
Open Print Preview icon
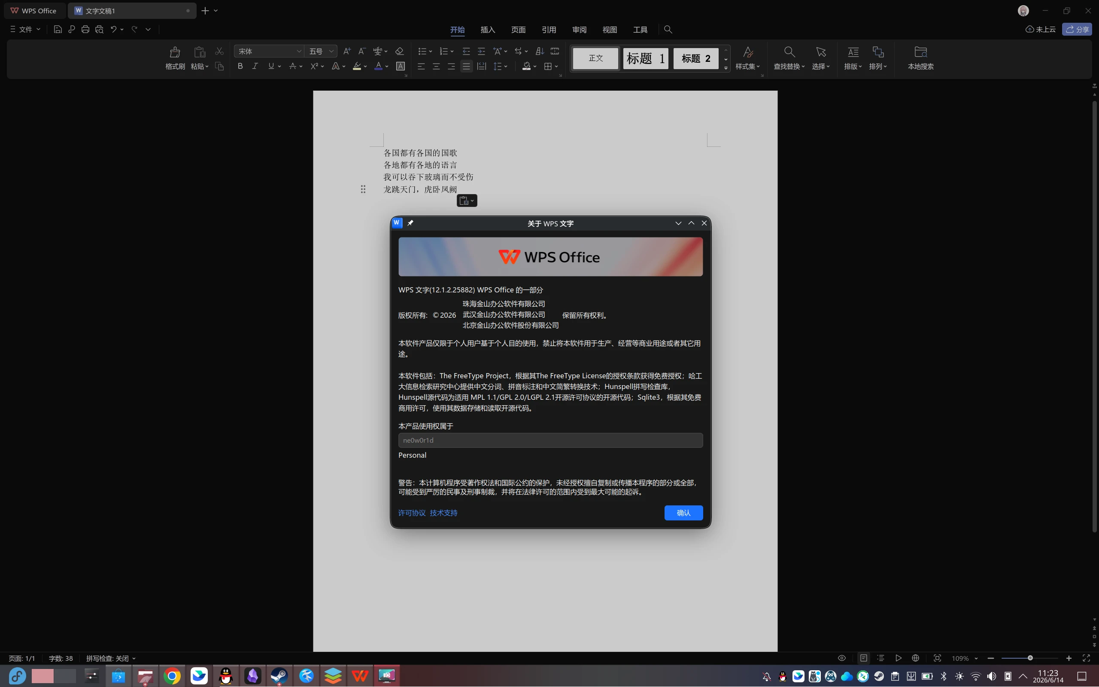click(100, 30)
